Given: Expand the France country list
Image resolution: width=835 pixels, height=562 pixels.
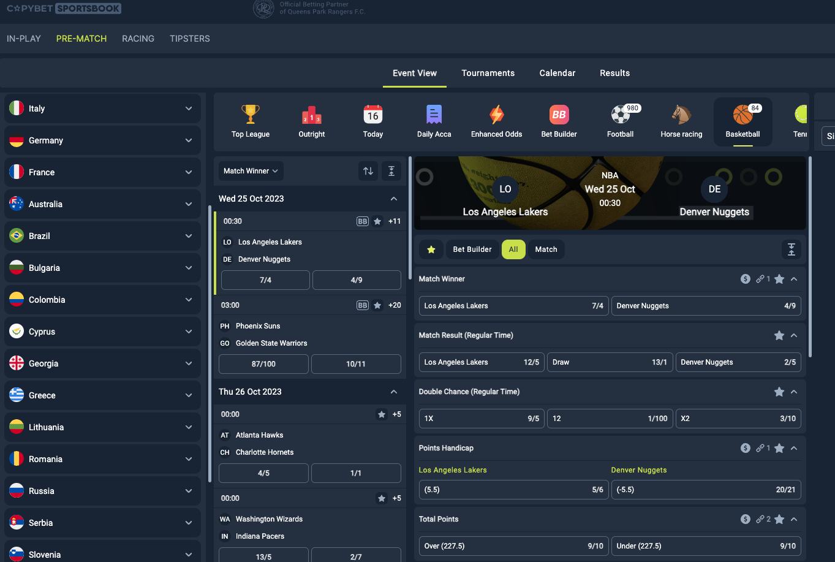Looking at the screenshot, I should click(189, 172).
